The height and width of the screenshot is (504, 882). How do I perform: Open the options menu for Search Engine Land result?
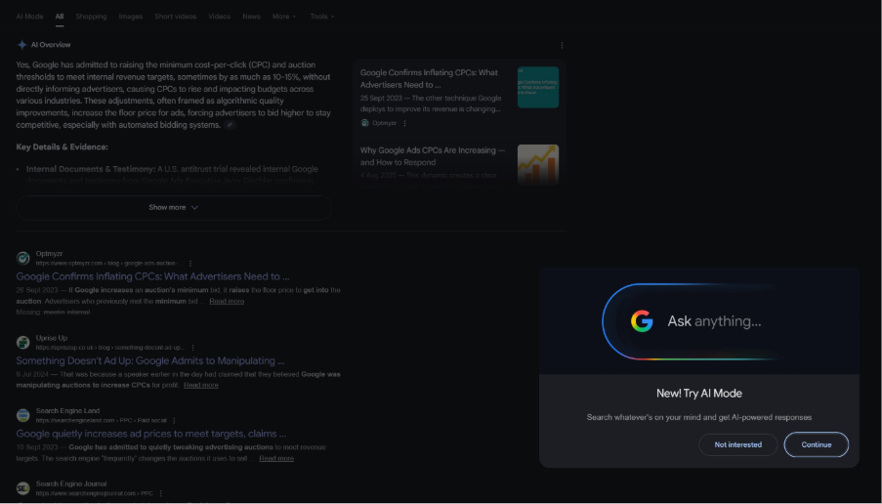point(174,420)
